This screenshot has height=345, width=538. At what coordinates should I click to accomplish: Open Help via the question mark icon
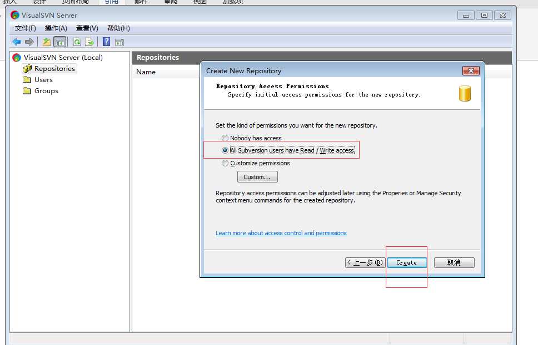click(106, 42)
